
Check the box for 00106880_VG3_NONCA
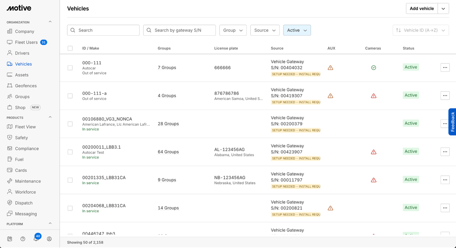(x=70, y=124)
